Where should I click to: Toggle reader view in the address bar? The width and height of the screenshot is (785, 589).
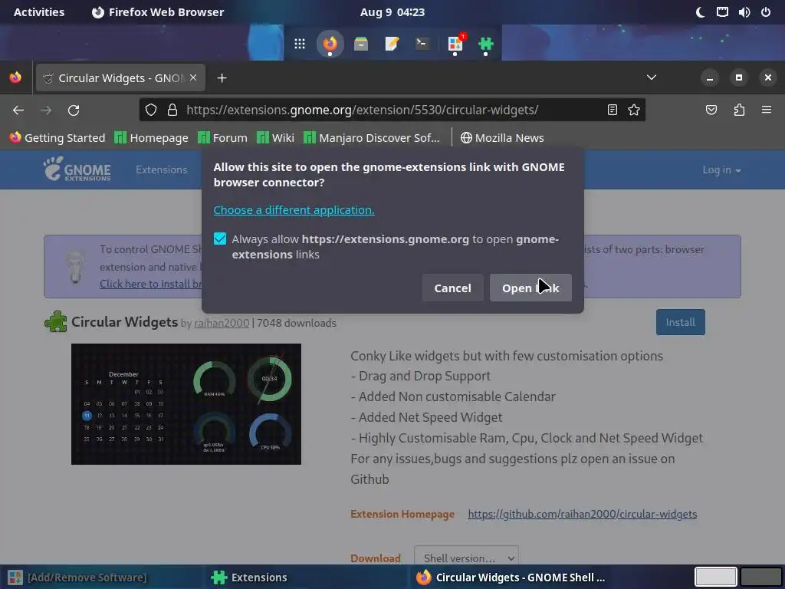pyautogui.click(x=613, y=110)
